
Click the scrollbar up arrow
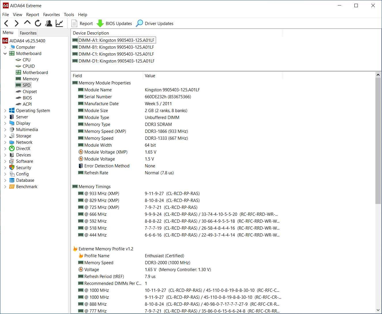pyautogui.click(x=378, y=75)
